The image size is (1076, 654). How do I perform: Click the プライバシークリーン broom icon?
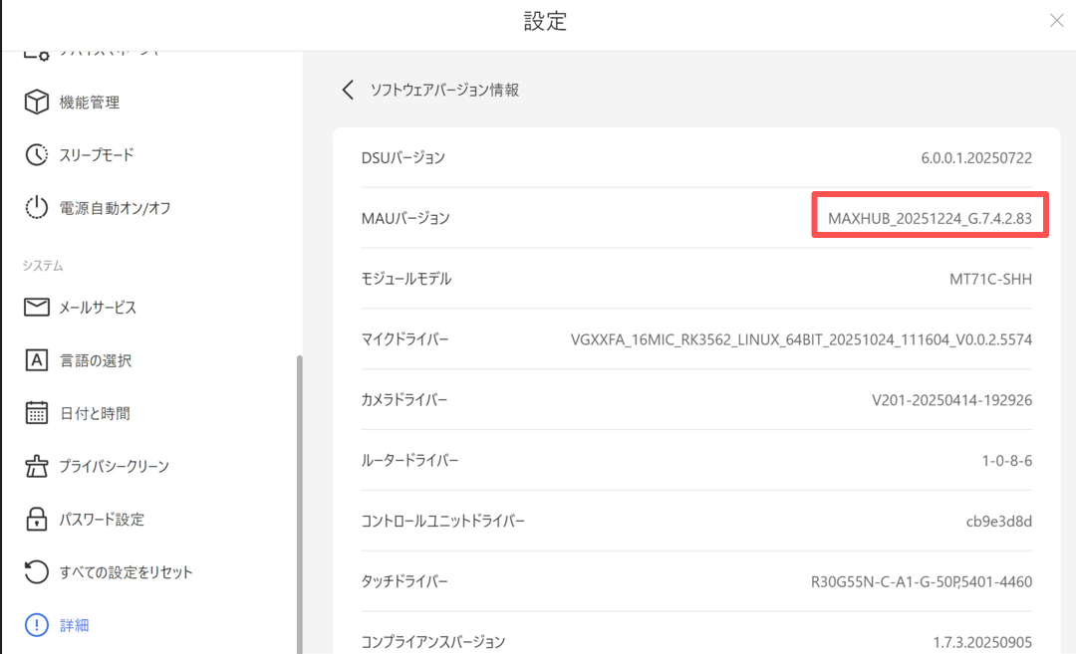[37, 466]
